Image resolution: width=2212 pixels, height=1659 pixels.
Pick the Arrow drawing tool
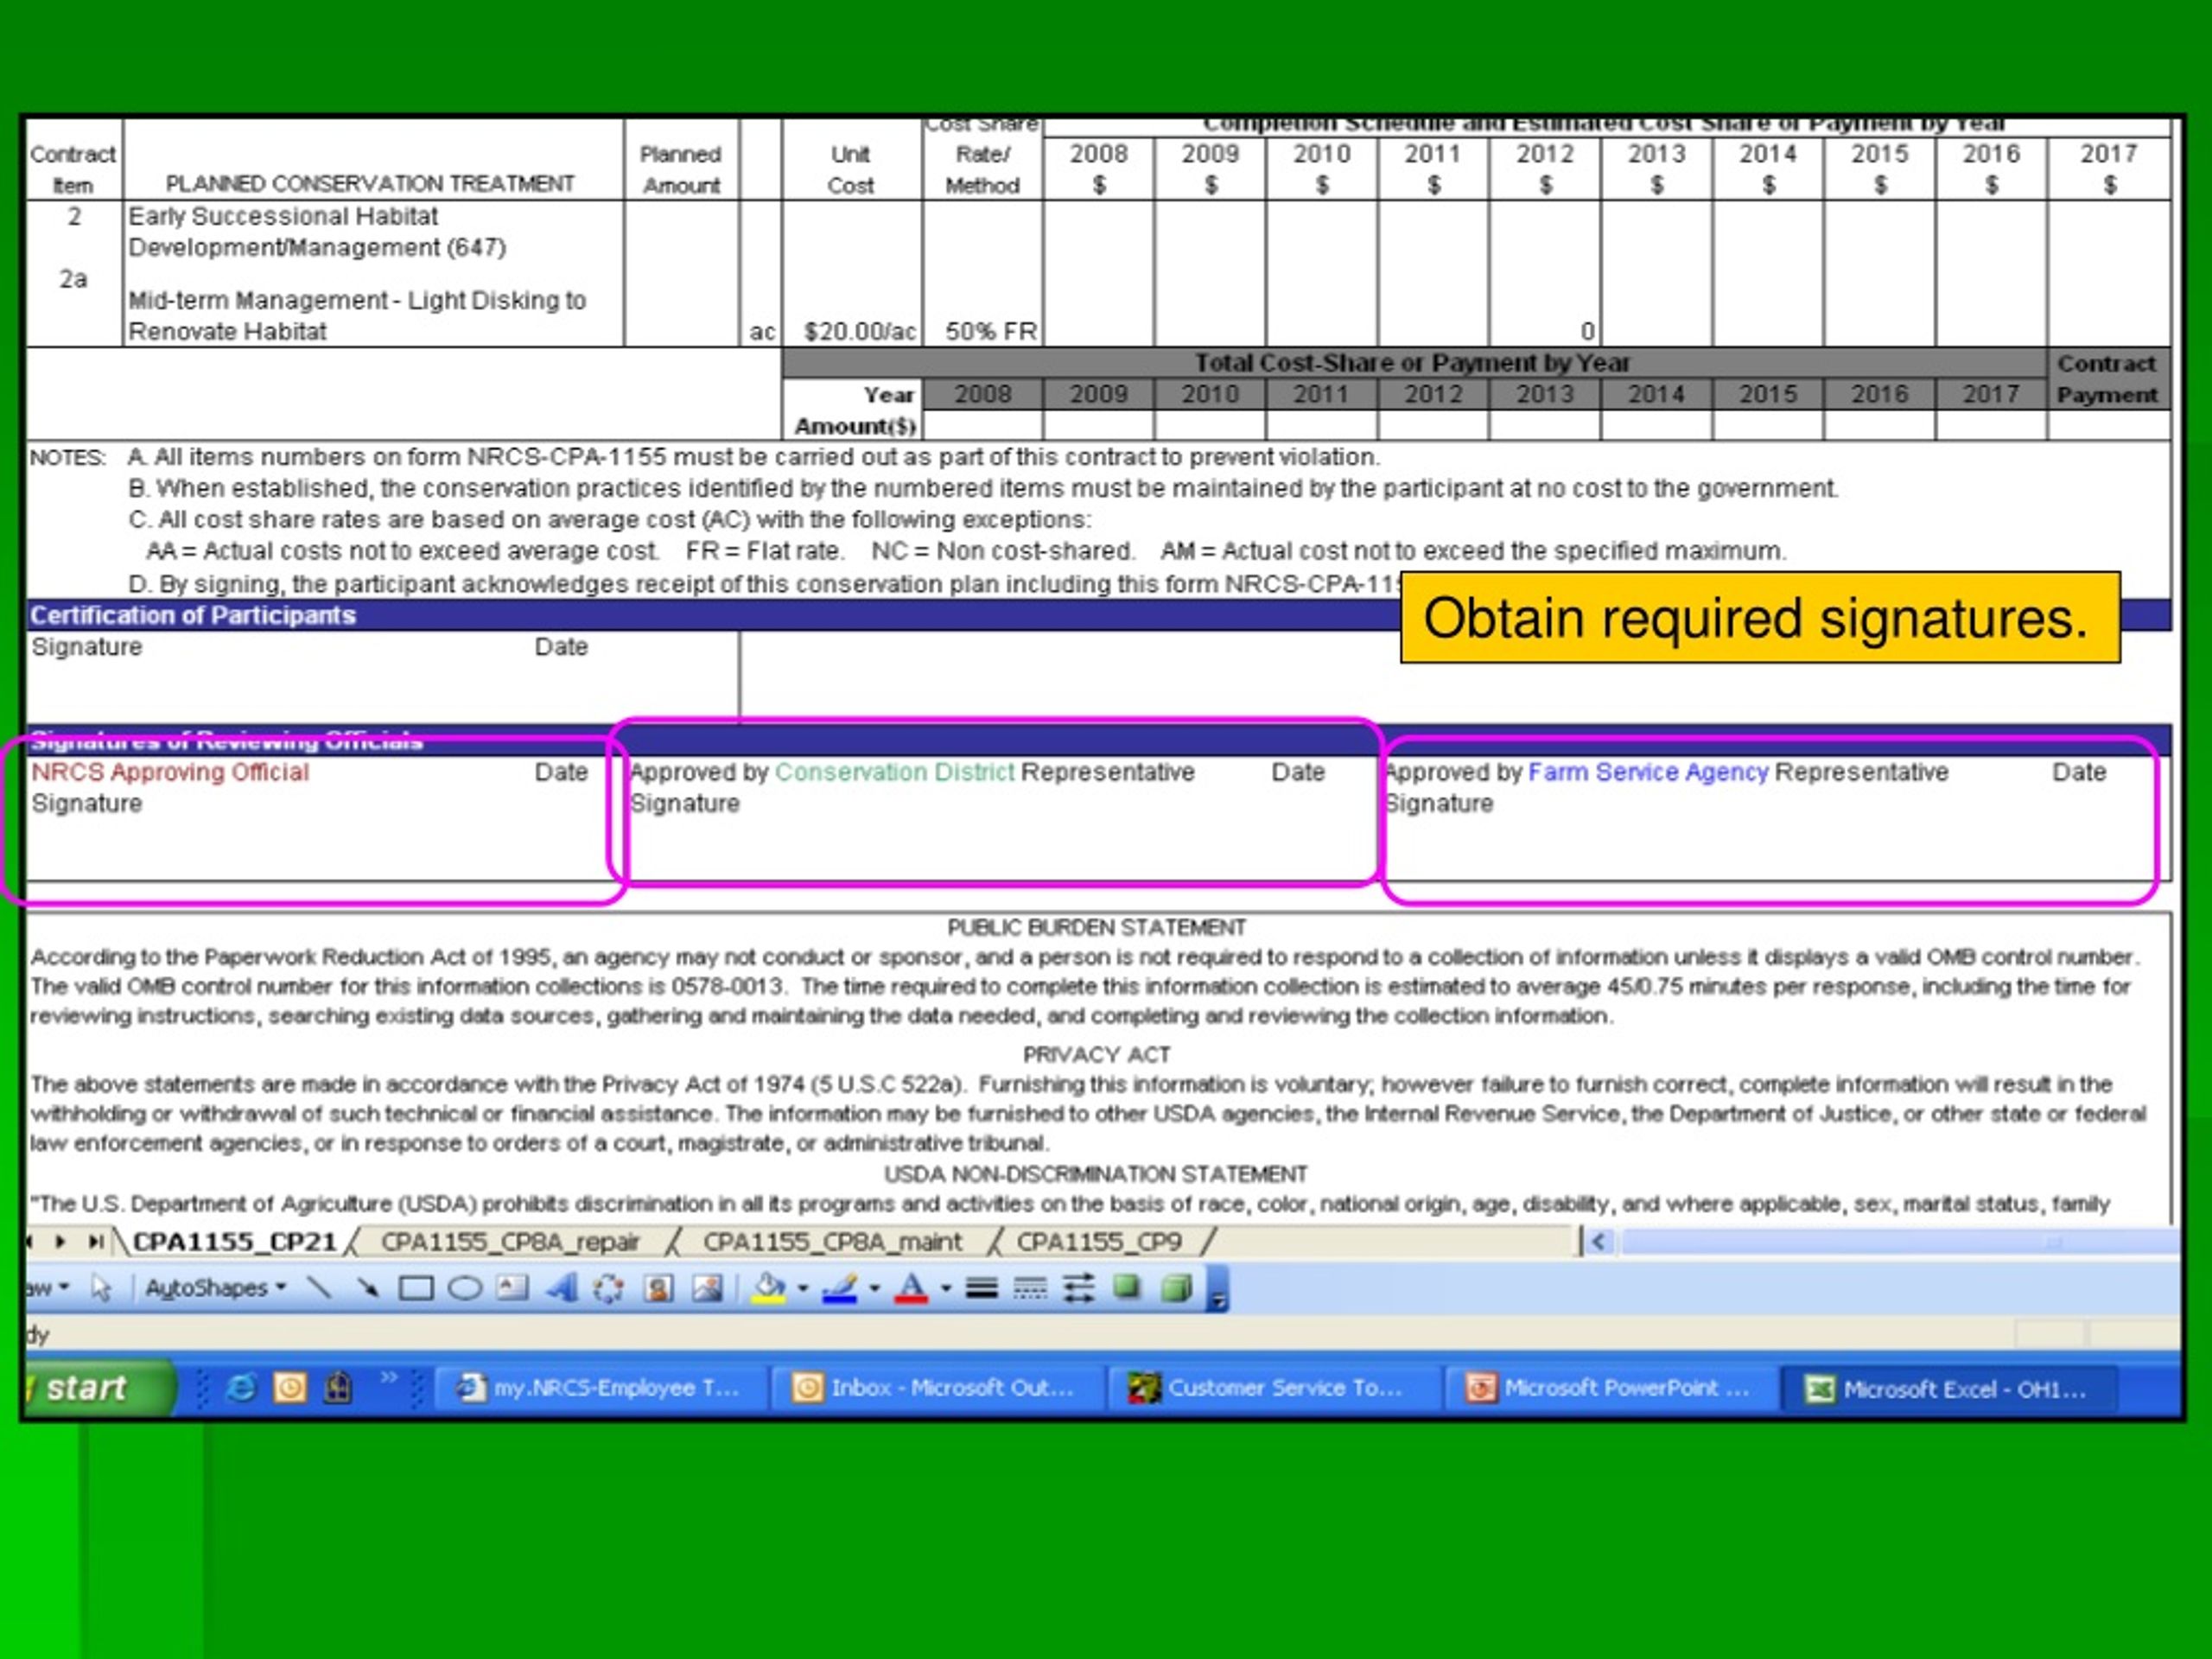coord(367,1288)
